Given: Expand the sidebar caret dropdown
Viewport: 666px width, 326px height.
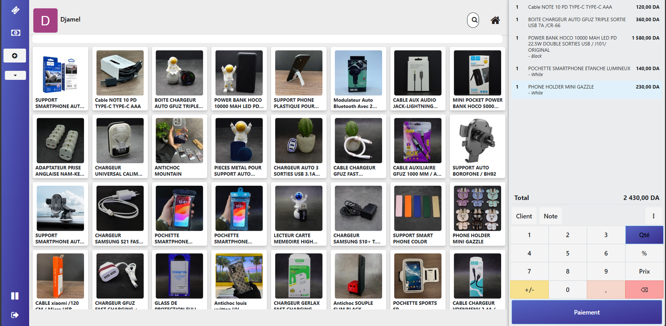Looking at the screenshot, I should [15, 75].
